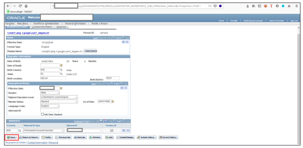This screenshot has width=303, height=148.
Task: Click the State lookup magnifier icon
Action: click(61, 74)
